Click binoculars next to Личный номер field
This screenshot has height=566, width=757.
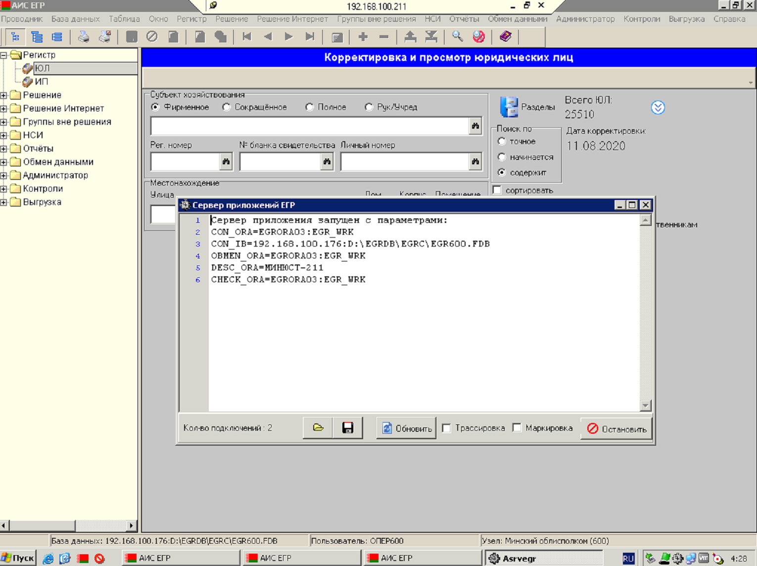tap(475, 161)
